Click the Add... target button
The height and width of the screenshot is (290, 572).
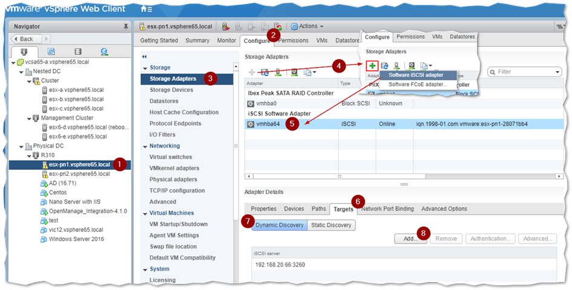[x=411, y=239]
